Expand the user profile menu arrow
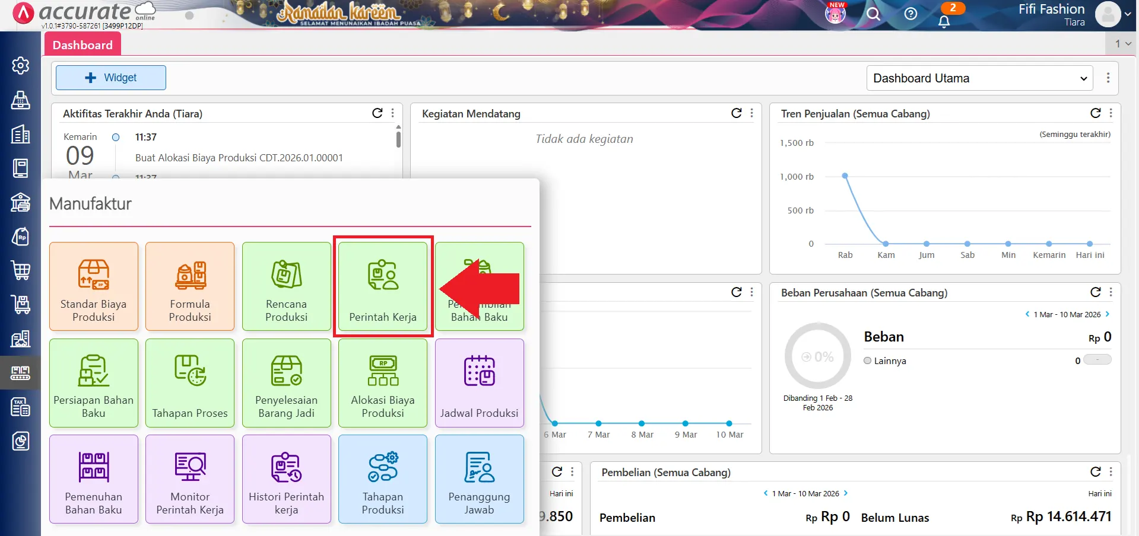This screenshot has width=1139, height=536. tap(1128, 14)
